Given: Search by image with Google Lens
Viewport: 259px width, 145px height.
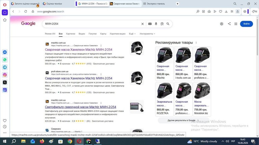Looking at the screenshot, I should point(162,24).
